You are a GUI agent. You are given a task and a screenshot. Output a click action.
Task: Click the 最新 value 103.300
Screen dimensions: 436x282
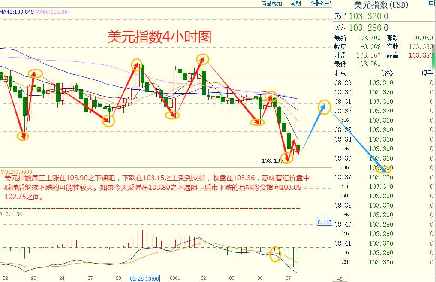(x=368, y=38)
